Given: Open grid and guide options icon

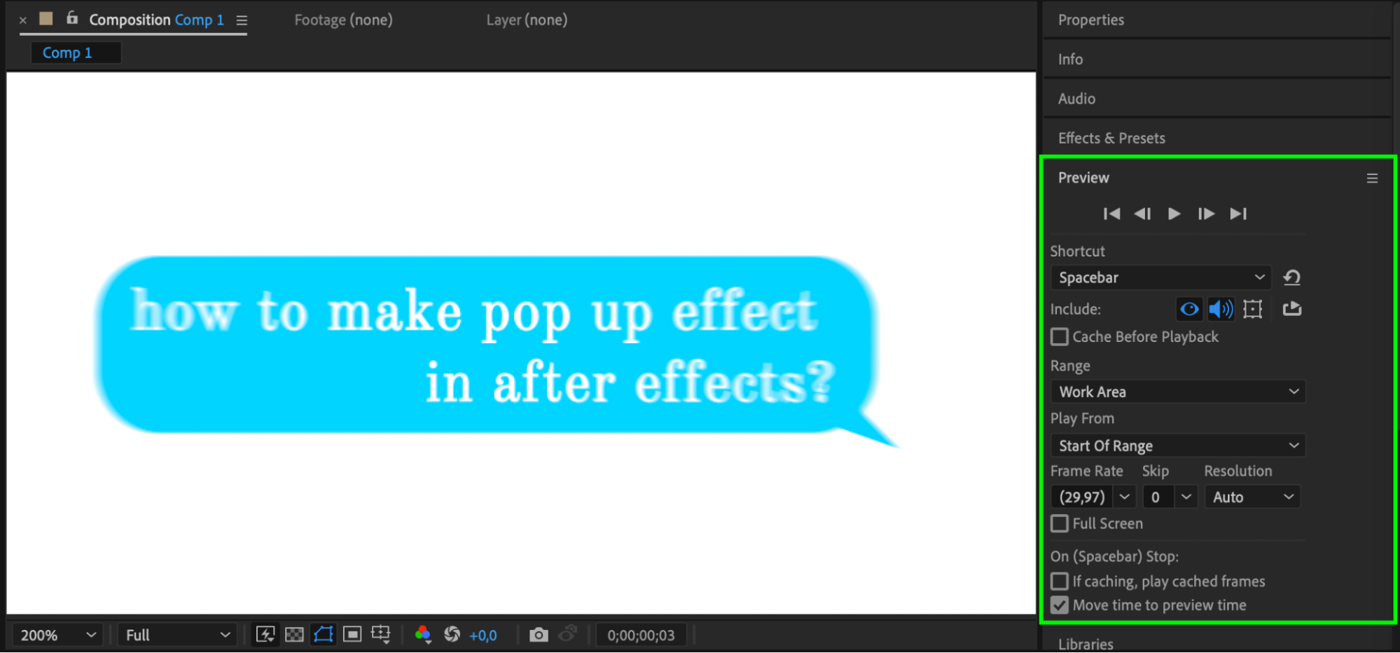Looking at the screenshot, I should [381, 635].
